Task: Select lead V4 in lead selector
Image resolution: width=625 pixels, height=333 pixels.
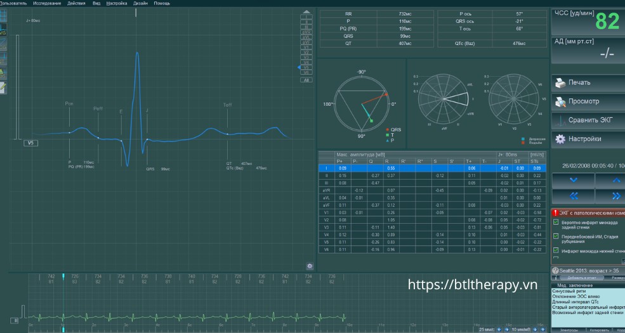Action: (306, 63)
